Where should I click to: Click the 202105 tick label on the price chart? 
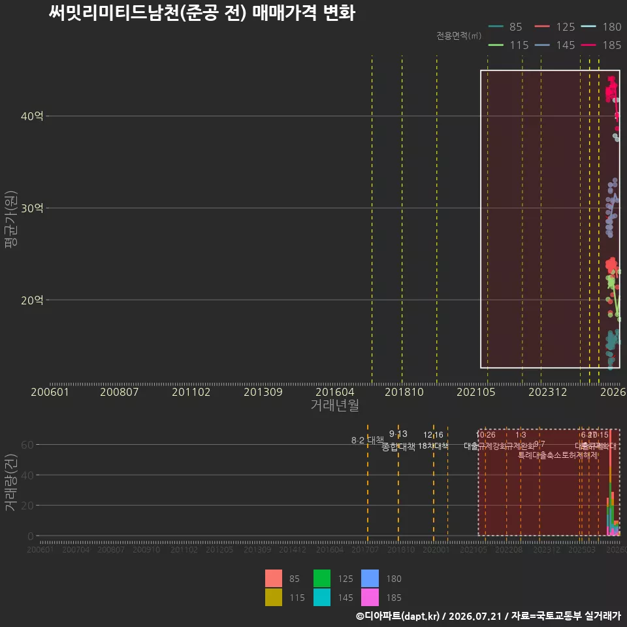click(476, 392)
